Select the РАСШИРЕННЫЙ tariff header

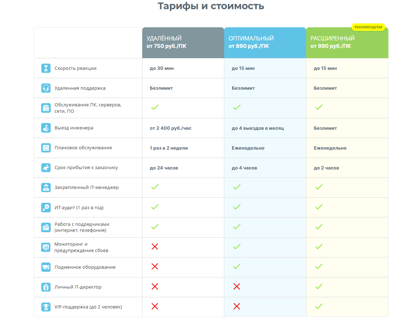(347, 42)
